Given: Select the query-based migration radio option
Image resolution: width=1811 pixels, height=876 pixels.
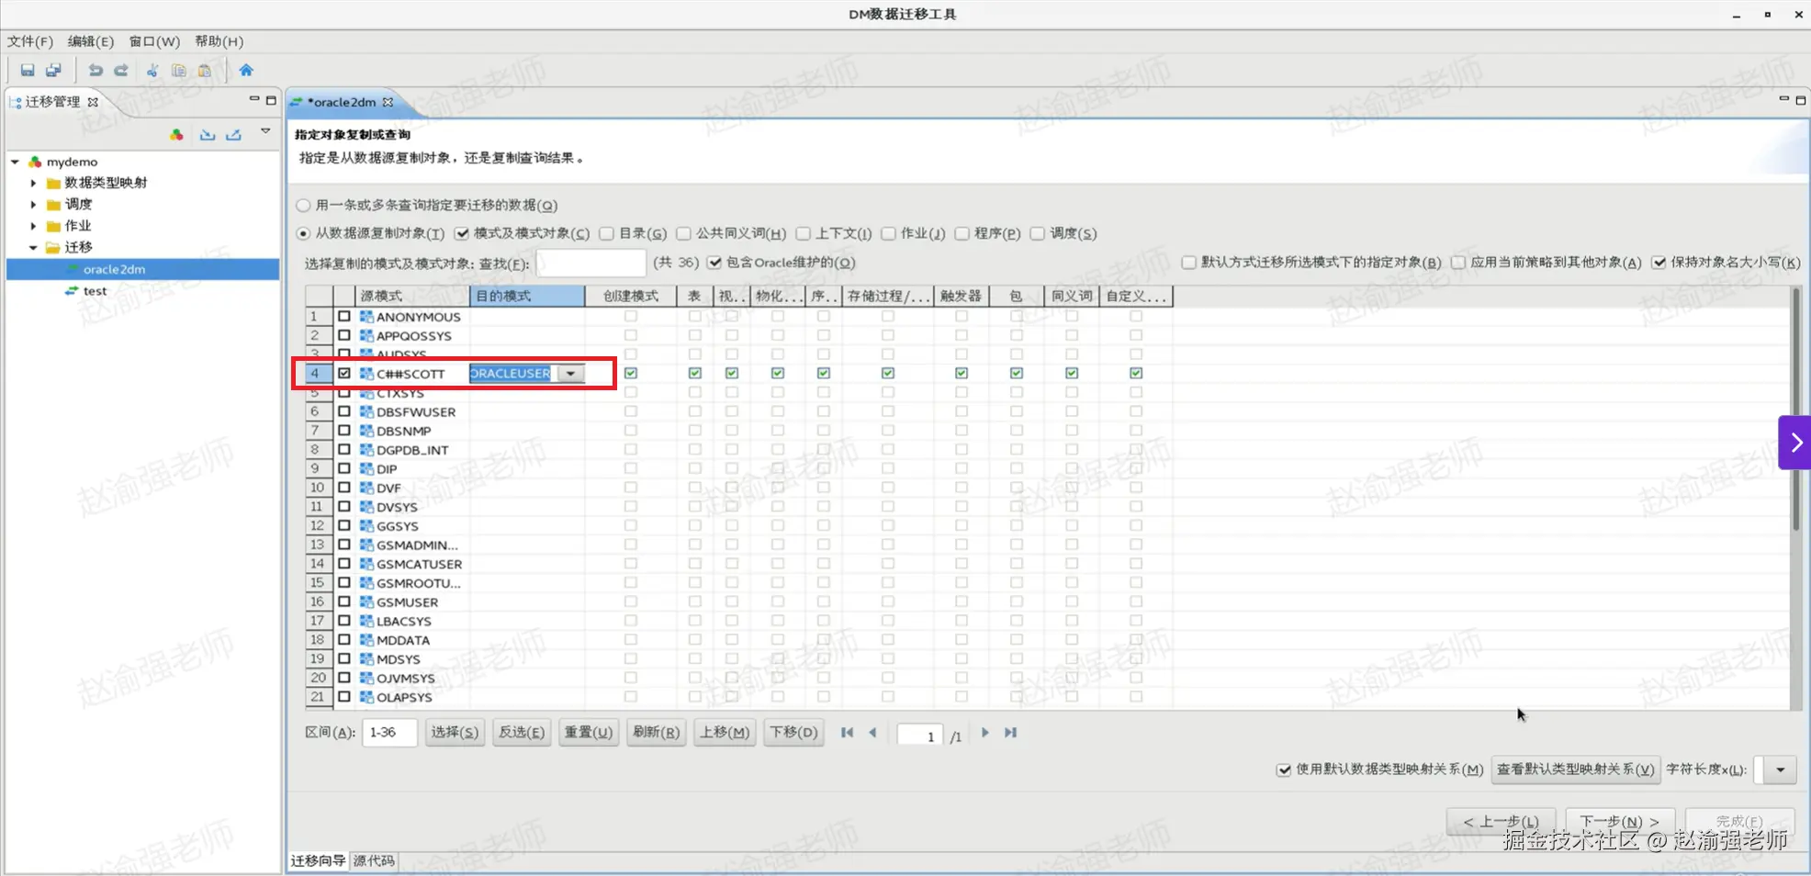Looking at the screenshot, I should pyautogui.click(x=303, y=205).
